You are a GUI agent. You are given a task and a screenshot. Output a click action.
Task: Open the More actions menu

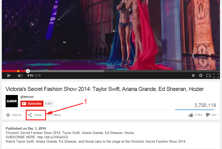[x=54, y=115]
